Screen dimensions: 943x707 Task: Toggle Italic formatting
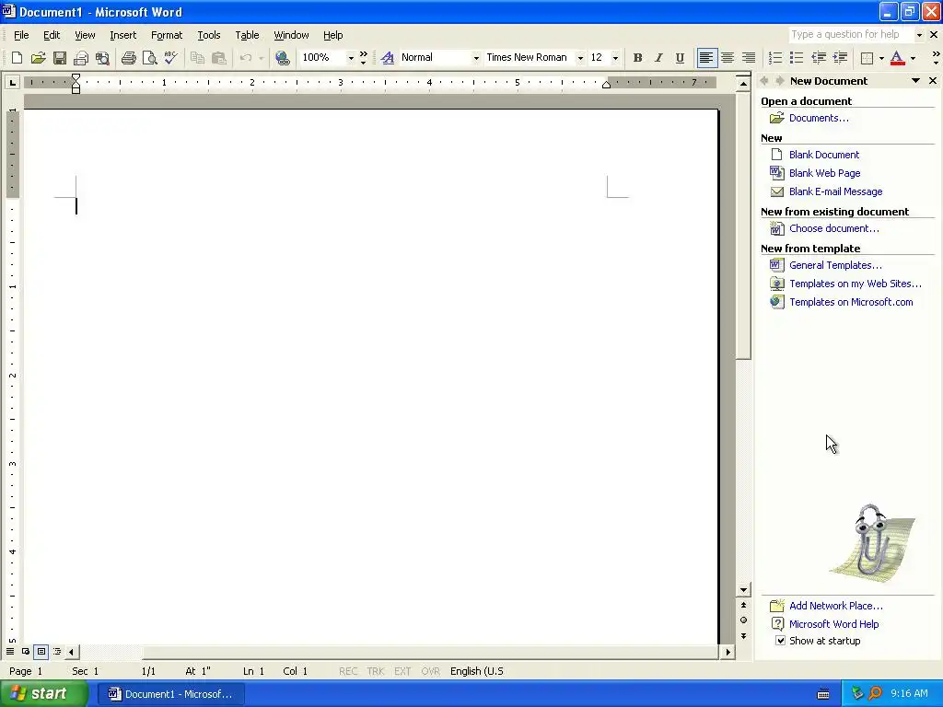pyautogui.click(x=658, y=58)
